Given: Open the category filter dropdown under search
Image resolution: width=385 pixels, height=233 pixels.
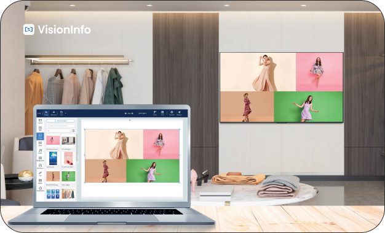Looking at the screenshot, I should [58, 131].
